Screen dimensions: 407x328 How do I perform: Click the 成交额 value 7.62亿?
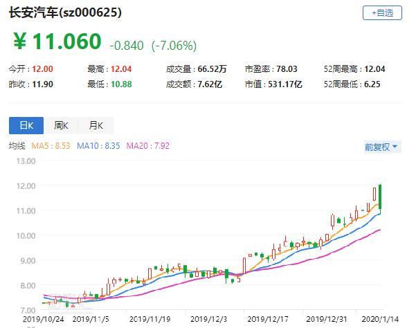pyautogui.click(x=210, y=84)
